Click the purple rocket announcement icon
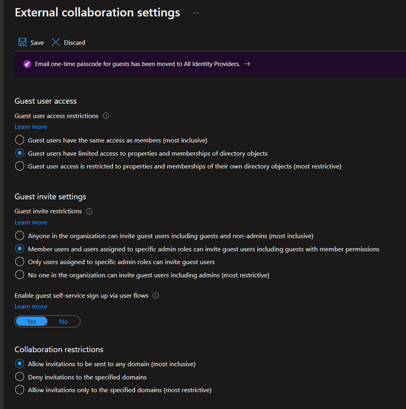Image resolution: width=406 pixels, height=409 pixels. [27, 64]
